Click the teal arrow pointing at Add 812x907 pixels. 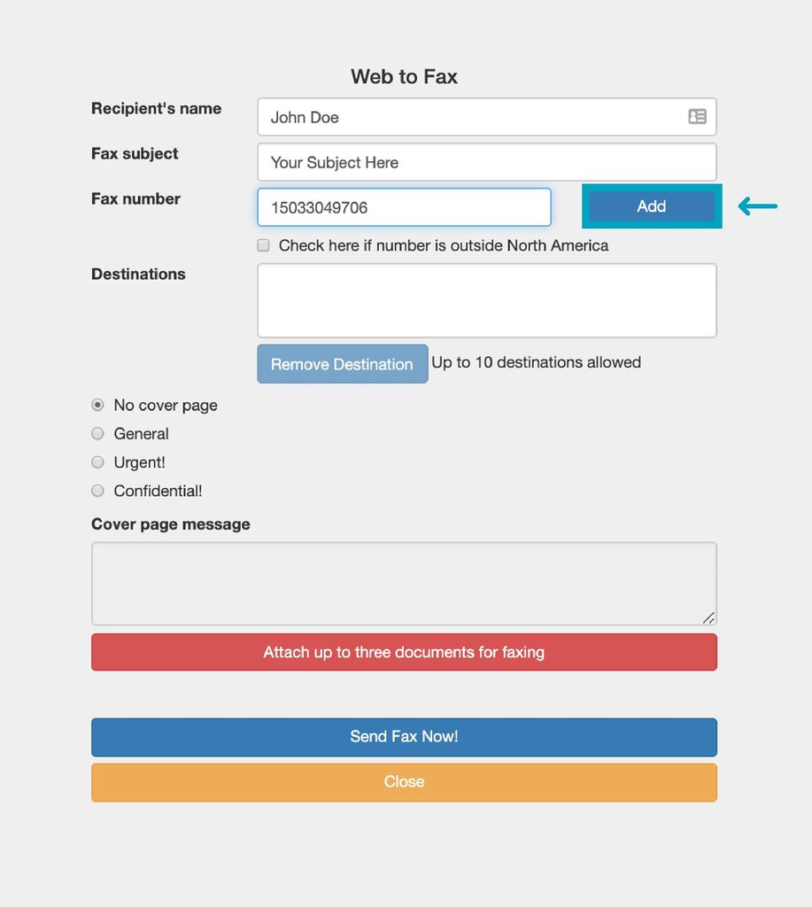pos(757,207)
